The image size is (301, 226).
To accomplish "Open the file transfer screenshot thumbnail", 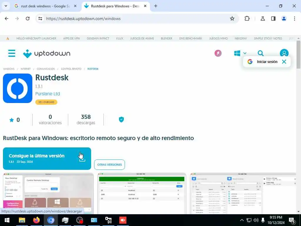I will (x=243, y=193).
